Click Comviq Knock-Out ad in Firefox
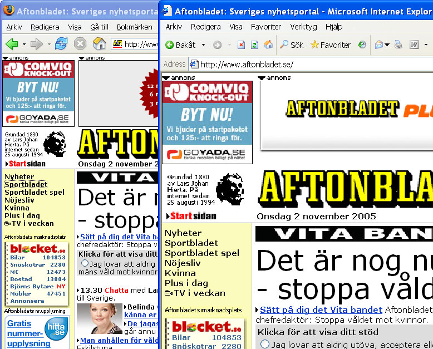 (38, 94)
